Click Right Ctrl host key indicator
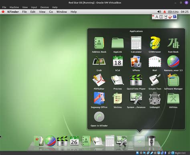This screenshot has width=190, height=155. pyautogui.click(x=180, y=153)
